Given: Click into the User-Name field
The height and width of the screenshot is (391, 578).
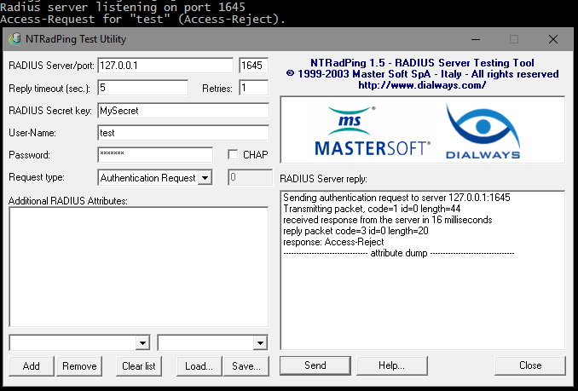Looking at the screenshot, I should (x=182, y=133).
